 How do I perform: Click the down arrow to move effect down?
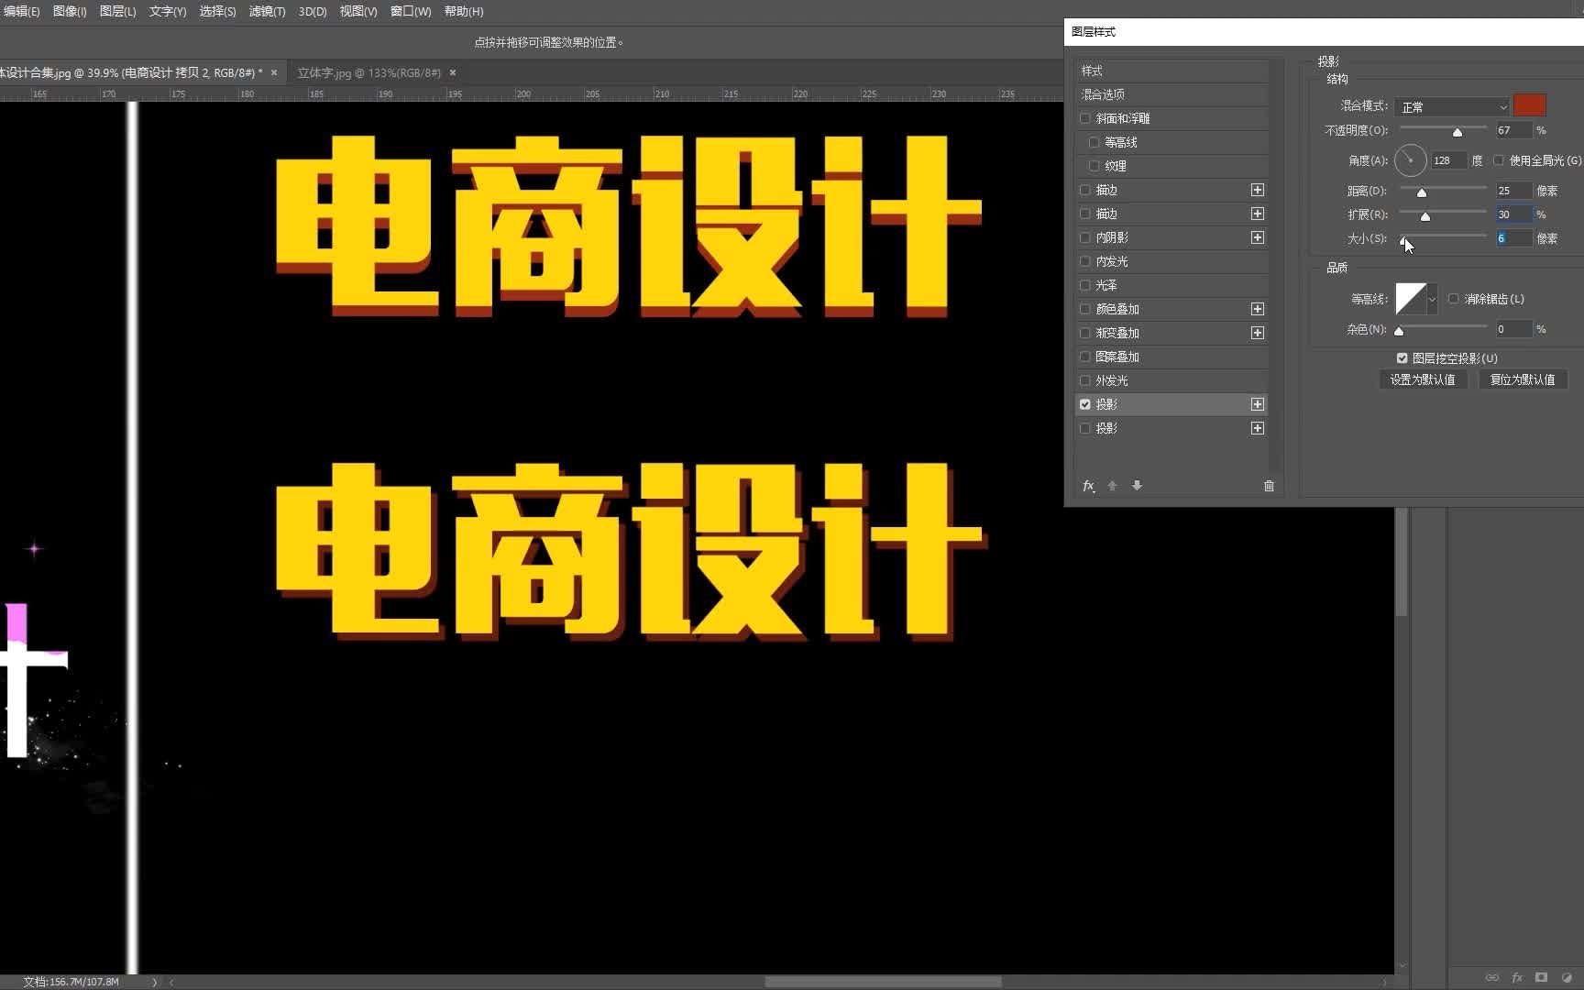(x=1136, y=486)
